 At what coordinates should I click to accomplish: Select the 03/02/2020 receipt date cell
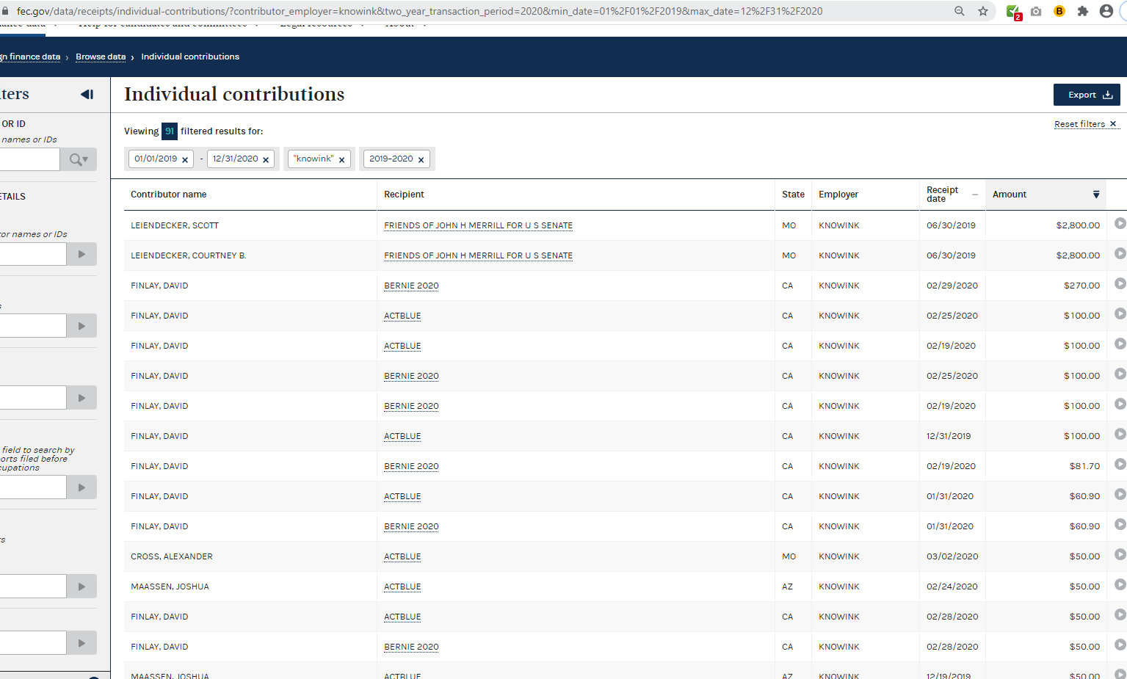952,556
